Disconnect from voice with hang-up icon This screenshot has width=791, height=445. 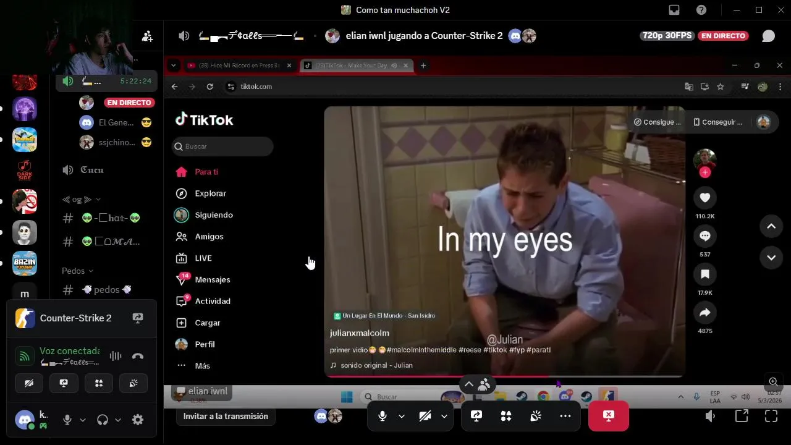(x=138, y=356)
